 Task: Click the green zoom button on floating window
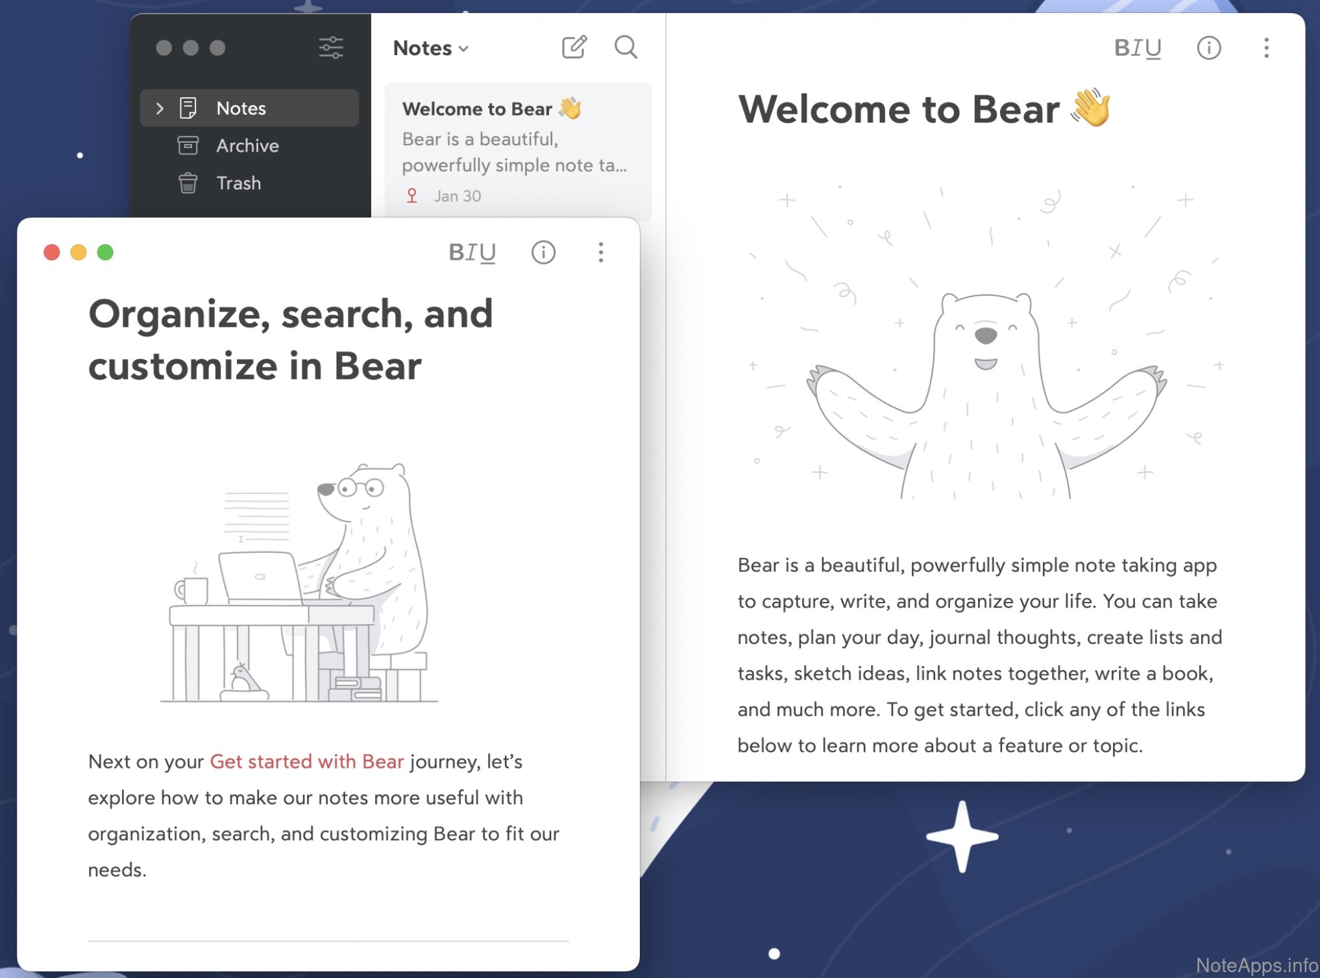[x=105, y=252]
